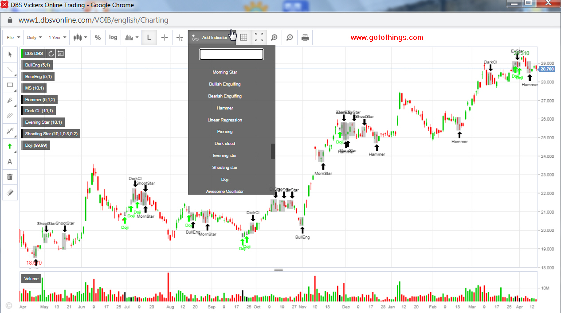Select the rectangle shape tool

click(x=10, y=85)
